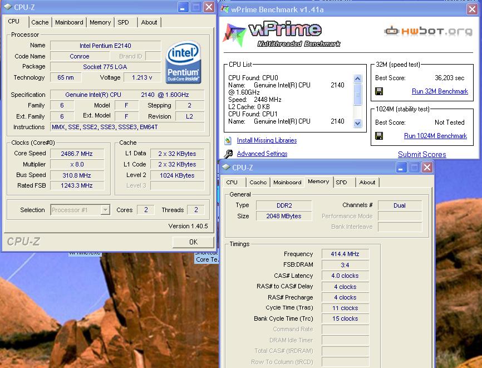
Task: Click the Channels # value Dual
Action: pyautogui.click(x=400, y=205)
